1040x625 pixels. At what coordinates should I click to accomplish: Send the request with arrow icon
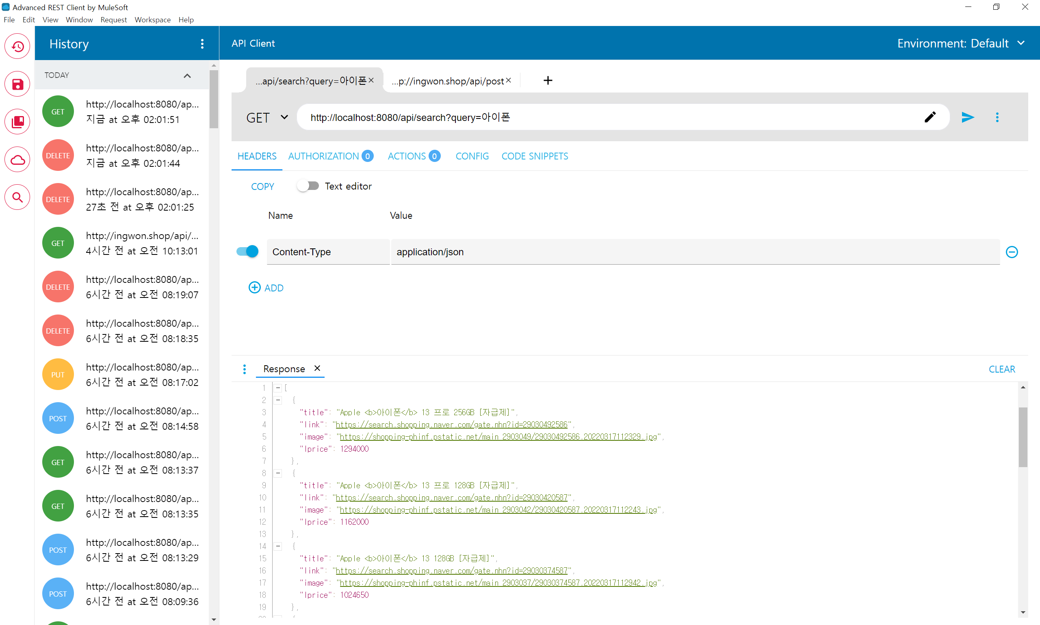coord(968,117)
